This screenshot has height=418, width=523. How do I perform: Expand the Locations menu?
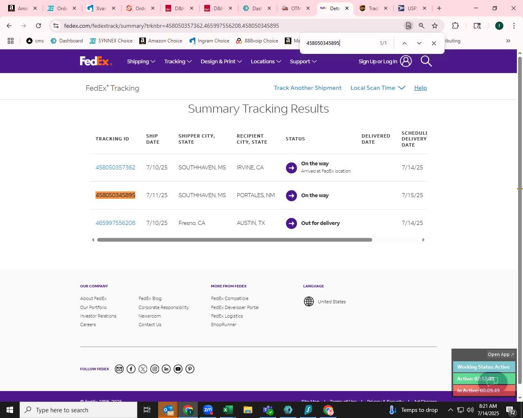266,61
